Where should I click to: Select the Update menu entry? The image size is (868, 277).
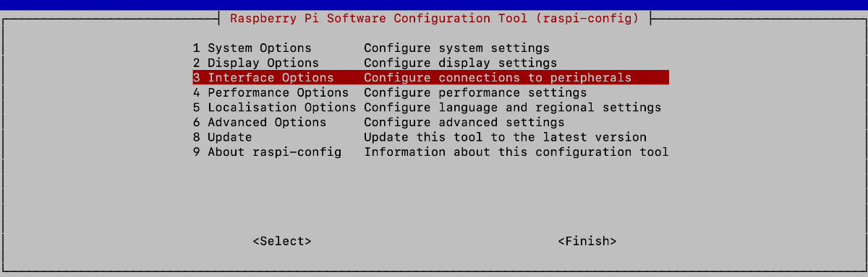pos(430,137)
